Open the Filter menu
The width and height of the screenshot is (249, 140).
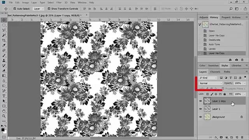(x=59, y=3)
